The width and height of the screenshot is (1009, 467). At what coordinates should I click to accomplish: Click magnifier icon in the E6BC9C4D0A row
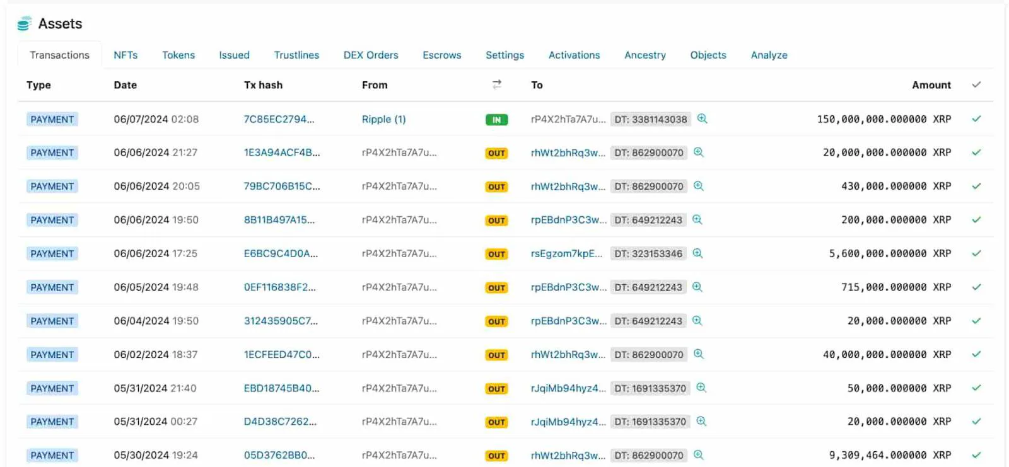click(x=697, y=253)
